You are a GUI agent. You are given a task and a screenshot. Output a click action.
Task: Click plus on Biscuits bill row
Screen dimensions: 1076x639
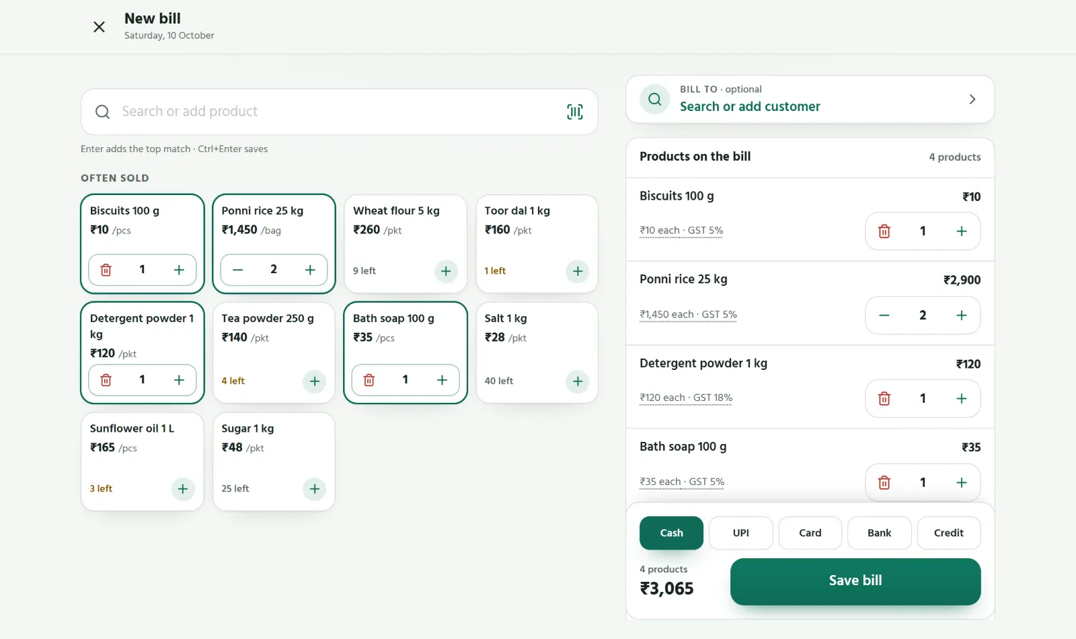pyautogui.click(x=962, y=231)
